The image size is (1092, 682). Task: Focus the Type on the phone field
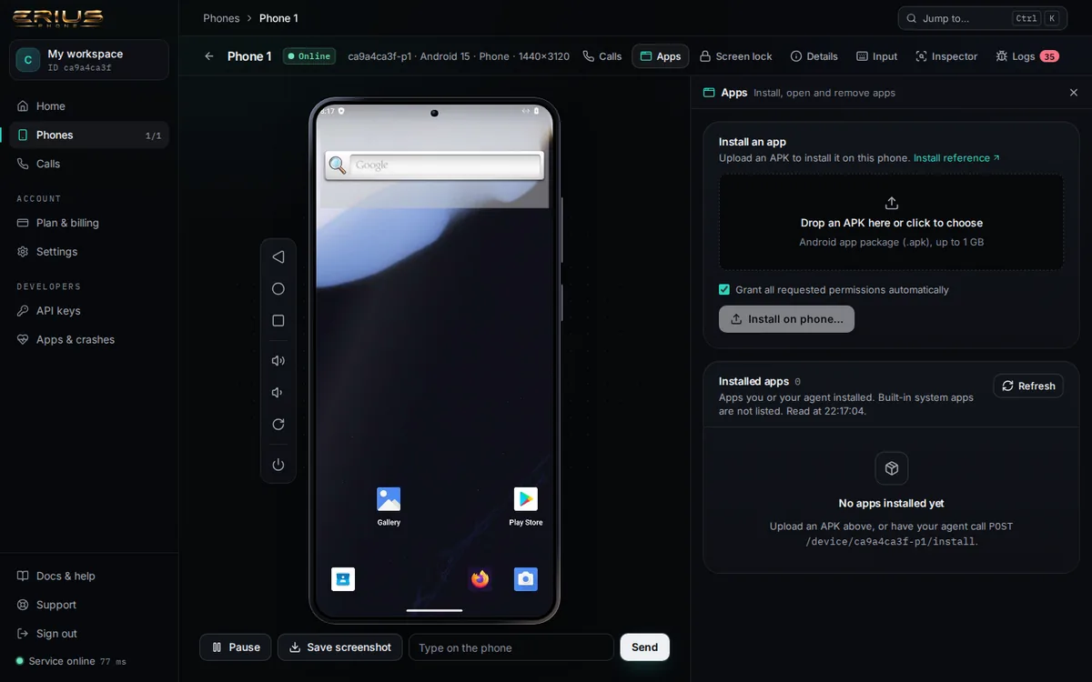click(511, 647)
